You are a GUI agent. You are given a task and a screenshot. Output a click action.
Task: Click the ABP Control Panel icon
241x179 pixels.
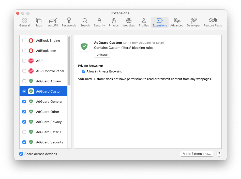31,71
